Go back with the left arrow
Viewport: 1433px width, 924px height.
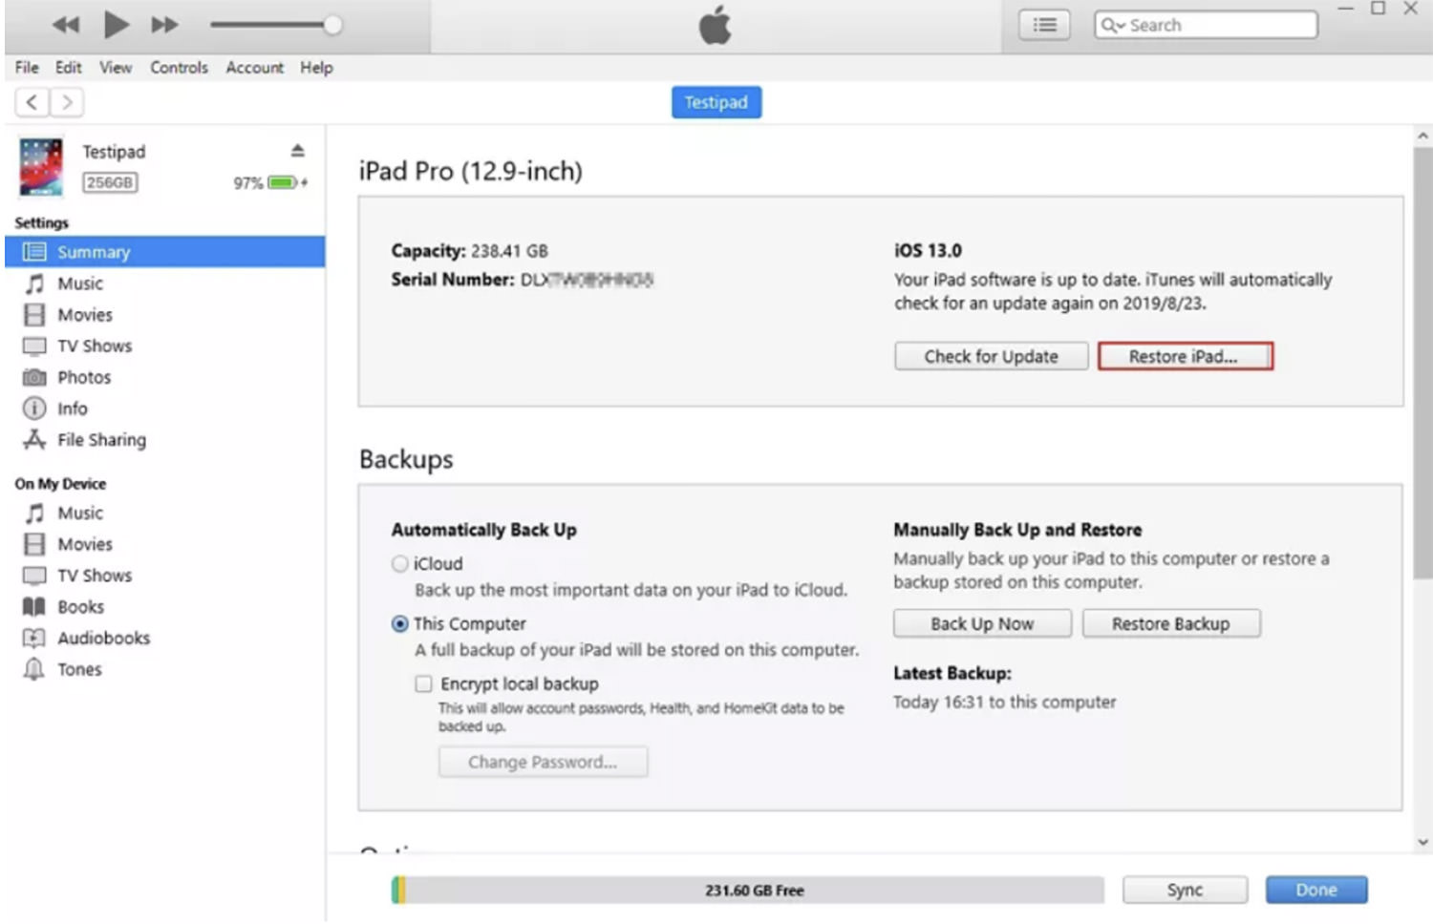pyautogui.click(x=32, y=102)
